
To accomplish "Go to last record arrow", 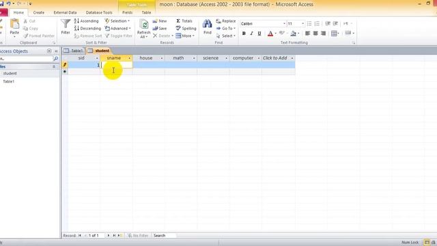I will 114,236.
